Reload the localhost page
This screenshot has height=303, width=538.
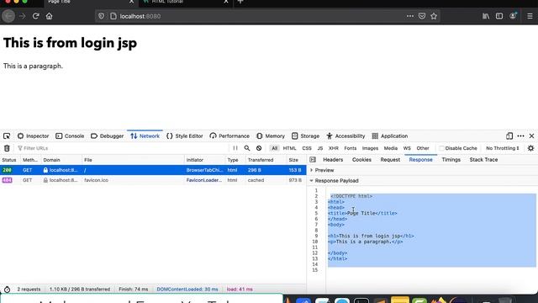[x=35, y=16]
